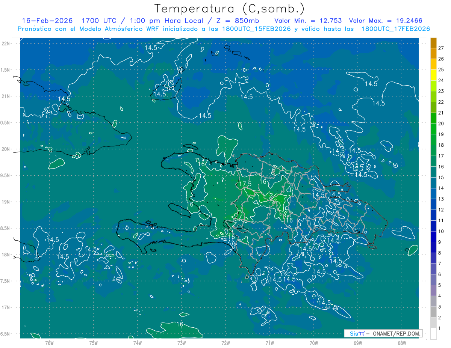This screenshot has height=348, width=451.
Task: Click the "17N" latitude axis label
Action: tap(6, 307)
